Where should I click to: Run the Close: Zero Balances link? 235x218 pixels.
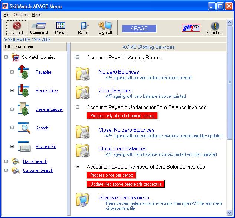(x=123, y=148)
